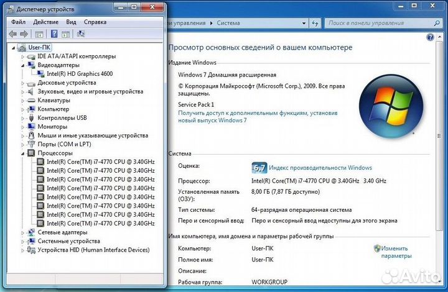This screenshot has height=292, width=448.
Task: Expand the Контроллеры USB node
Action: coord(22,118)
